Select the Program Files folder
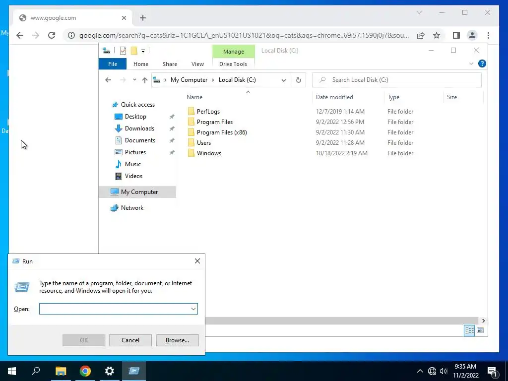The image size is (508, 381). [x=214, y=122]
